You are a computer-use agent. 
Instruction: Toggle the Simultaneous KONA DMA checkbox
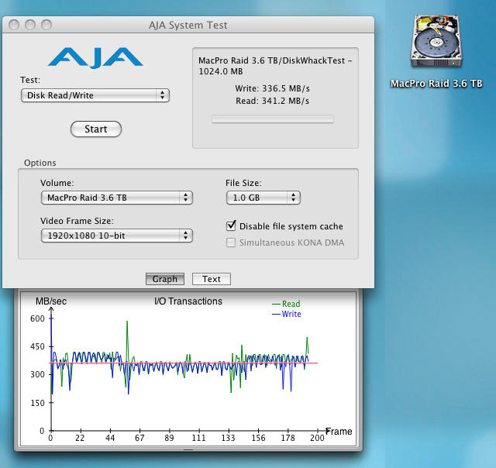231,243
